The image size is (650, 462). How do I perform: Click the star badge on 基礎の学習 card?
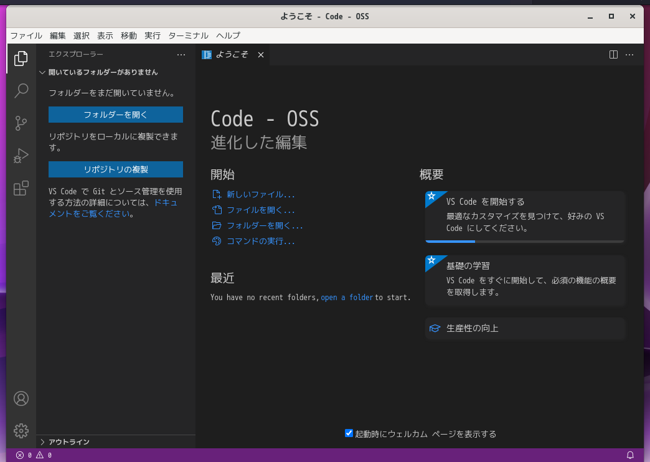point(431,260)
